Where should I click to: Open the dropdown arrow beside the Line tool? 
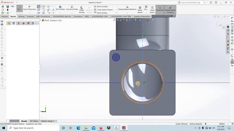(41, 7)
